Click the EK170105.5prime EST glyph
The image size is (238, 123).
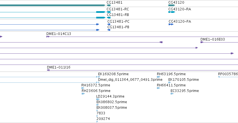[x=169, y=82]
